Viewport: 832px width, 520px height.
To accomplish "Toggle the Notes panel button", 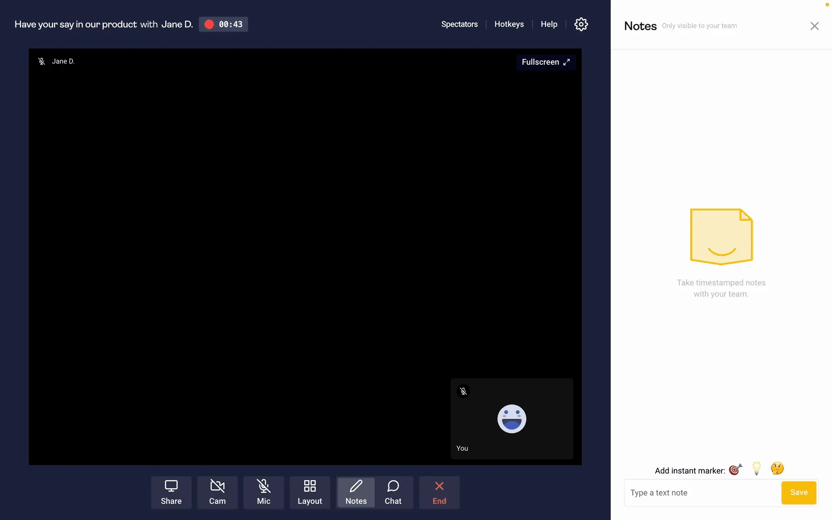I will point(356,492).
